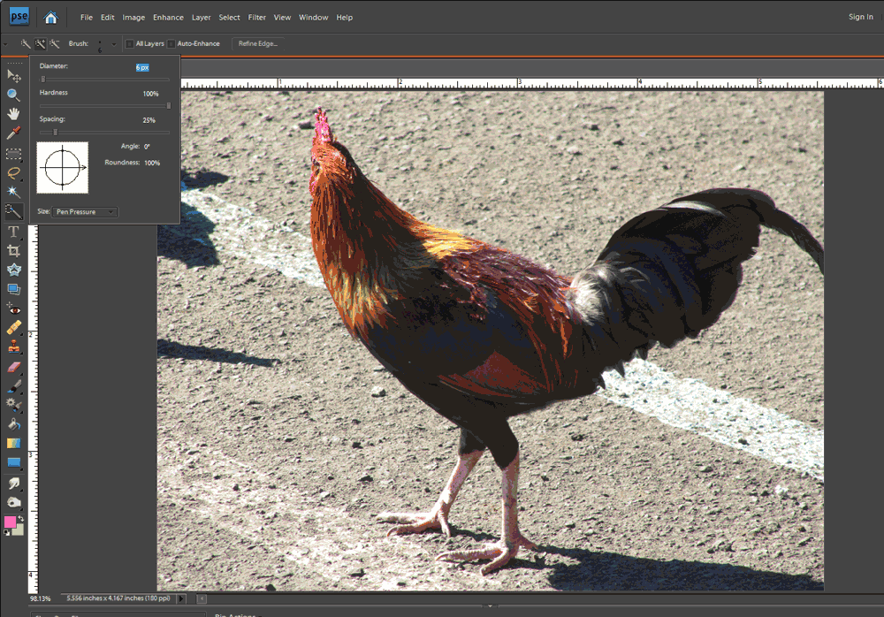Click the Refine Edge button
This screenshot has height=617, width=884.
pyautogui.click(x=257, y=43)
